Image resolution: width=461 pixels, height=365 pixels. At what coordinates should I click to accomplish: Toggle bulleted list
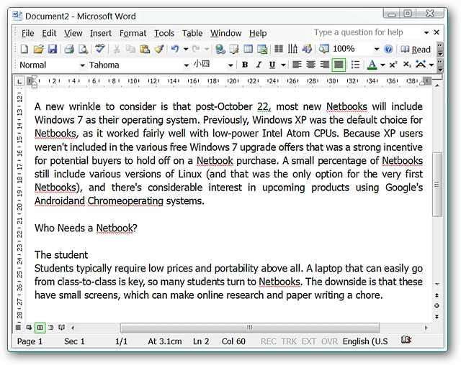(x=355, y=65)
